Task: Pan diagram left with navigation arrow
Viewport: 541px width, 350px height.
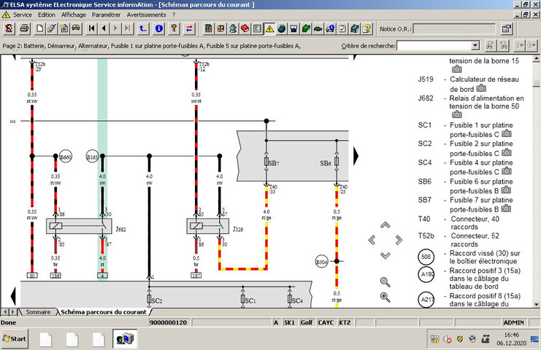Action: pyautogui.click(x=372, y=240)
